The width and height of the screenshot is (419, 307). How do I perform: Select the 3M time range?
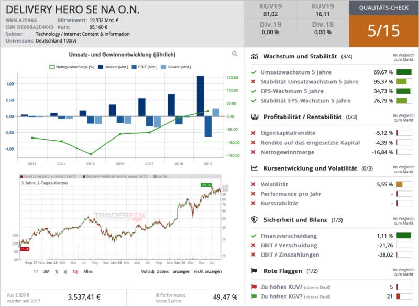46,271
